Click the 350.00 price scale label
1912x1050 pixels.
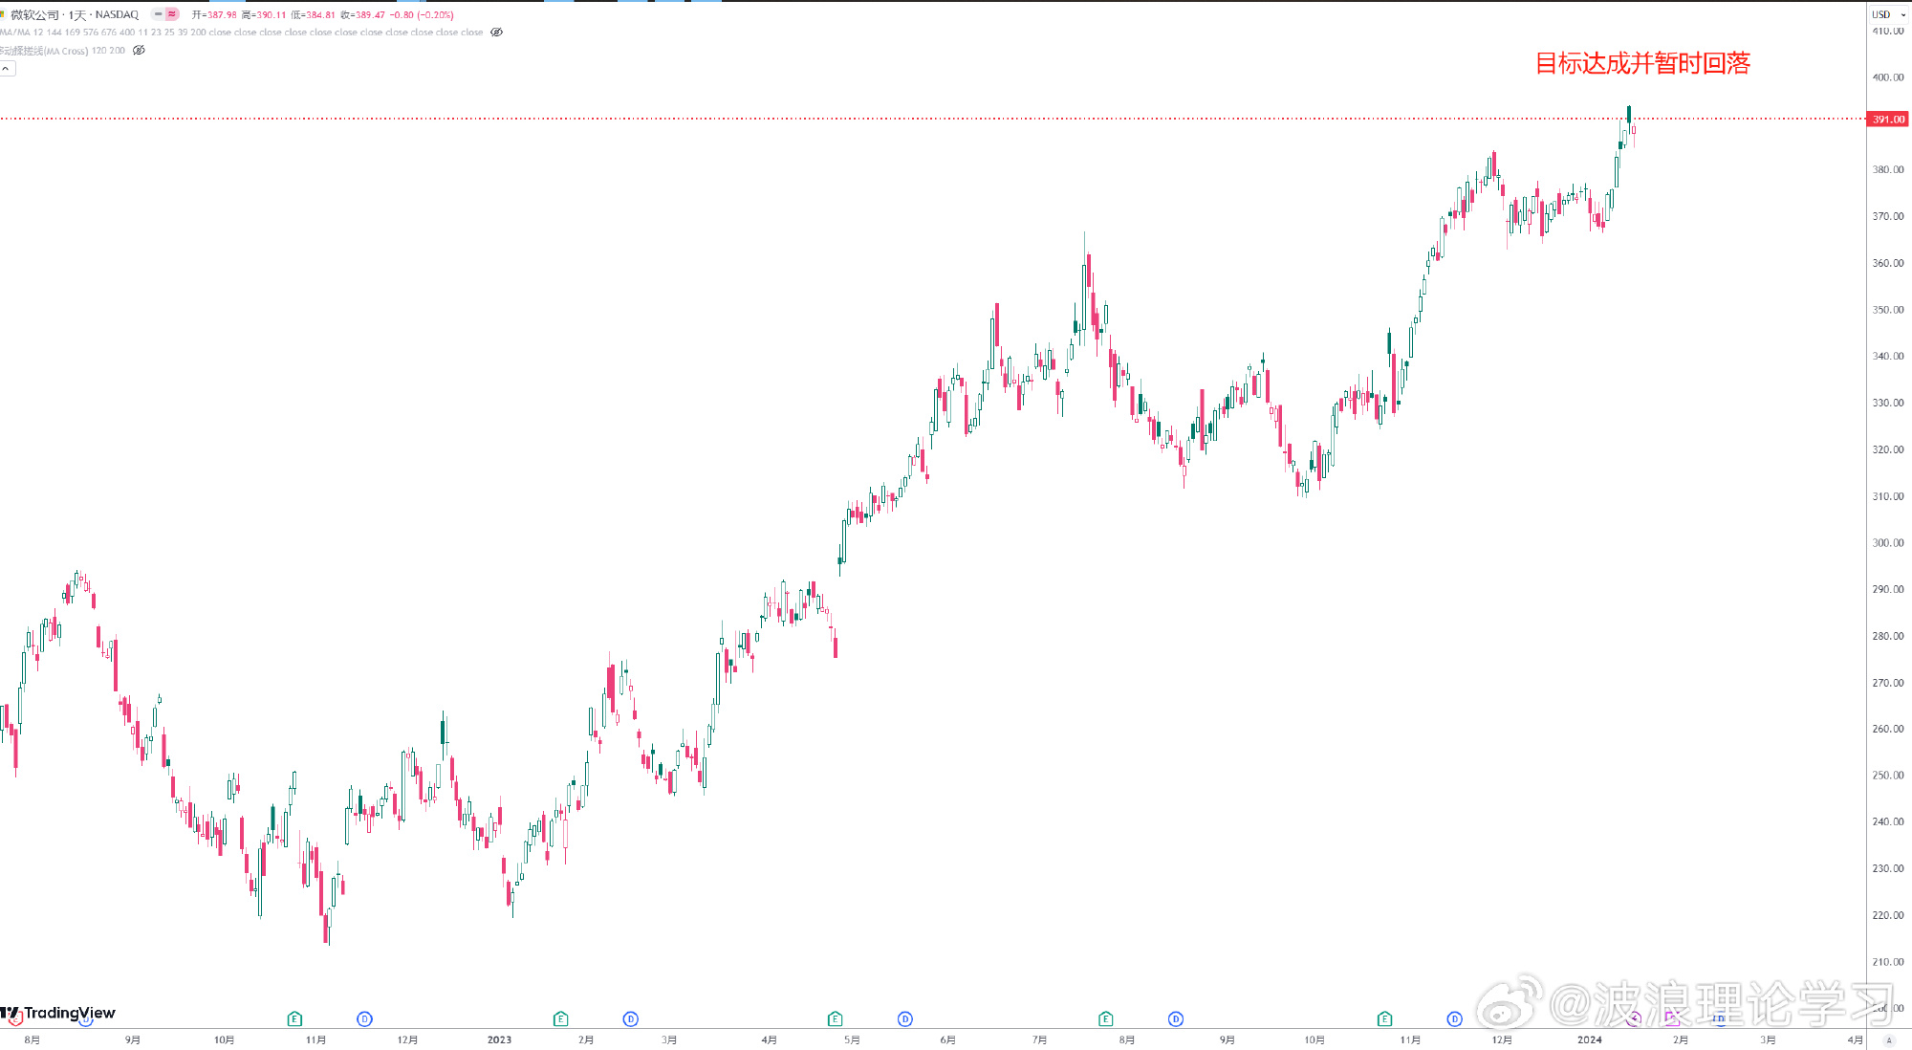[1888, 310]
